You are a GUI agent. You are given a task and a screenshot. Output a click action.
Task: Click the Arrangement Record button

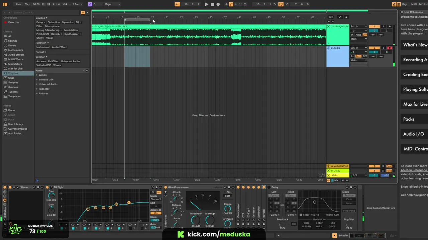tap(218, 4)
